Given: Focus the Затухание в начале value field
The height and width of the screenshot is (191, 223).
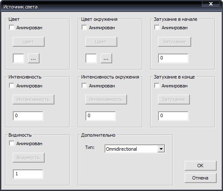Looking at the screenshot, I should 173,58.
